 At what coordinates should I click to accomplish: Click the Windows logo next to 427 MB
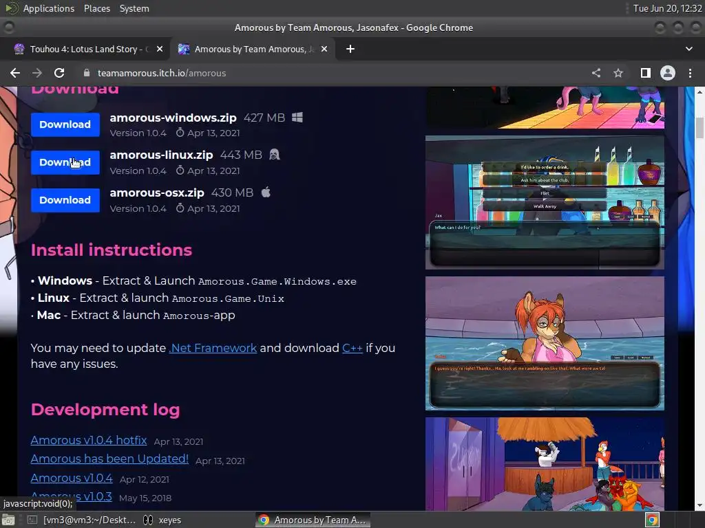pyautogui.click(x=297, y=118)
